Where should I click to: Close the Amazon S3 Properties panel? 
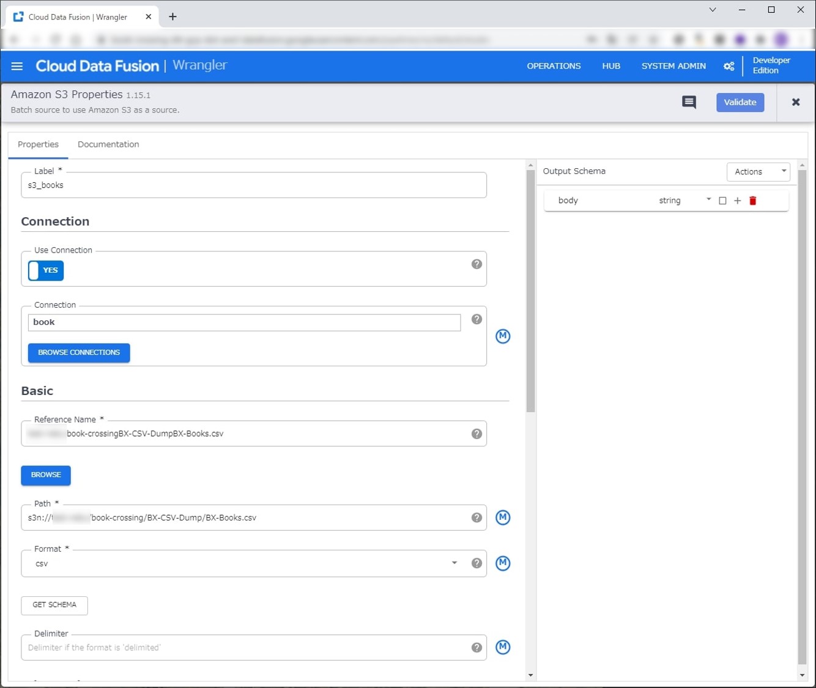coord(796,102)
